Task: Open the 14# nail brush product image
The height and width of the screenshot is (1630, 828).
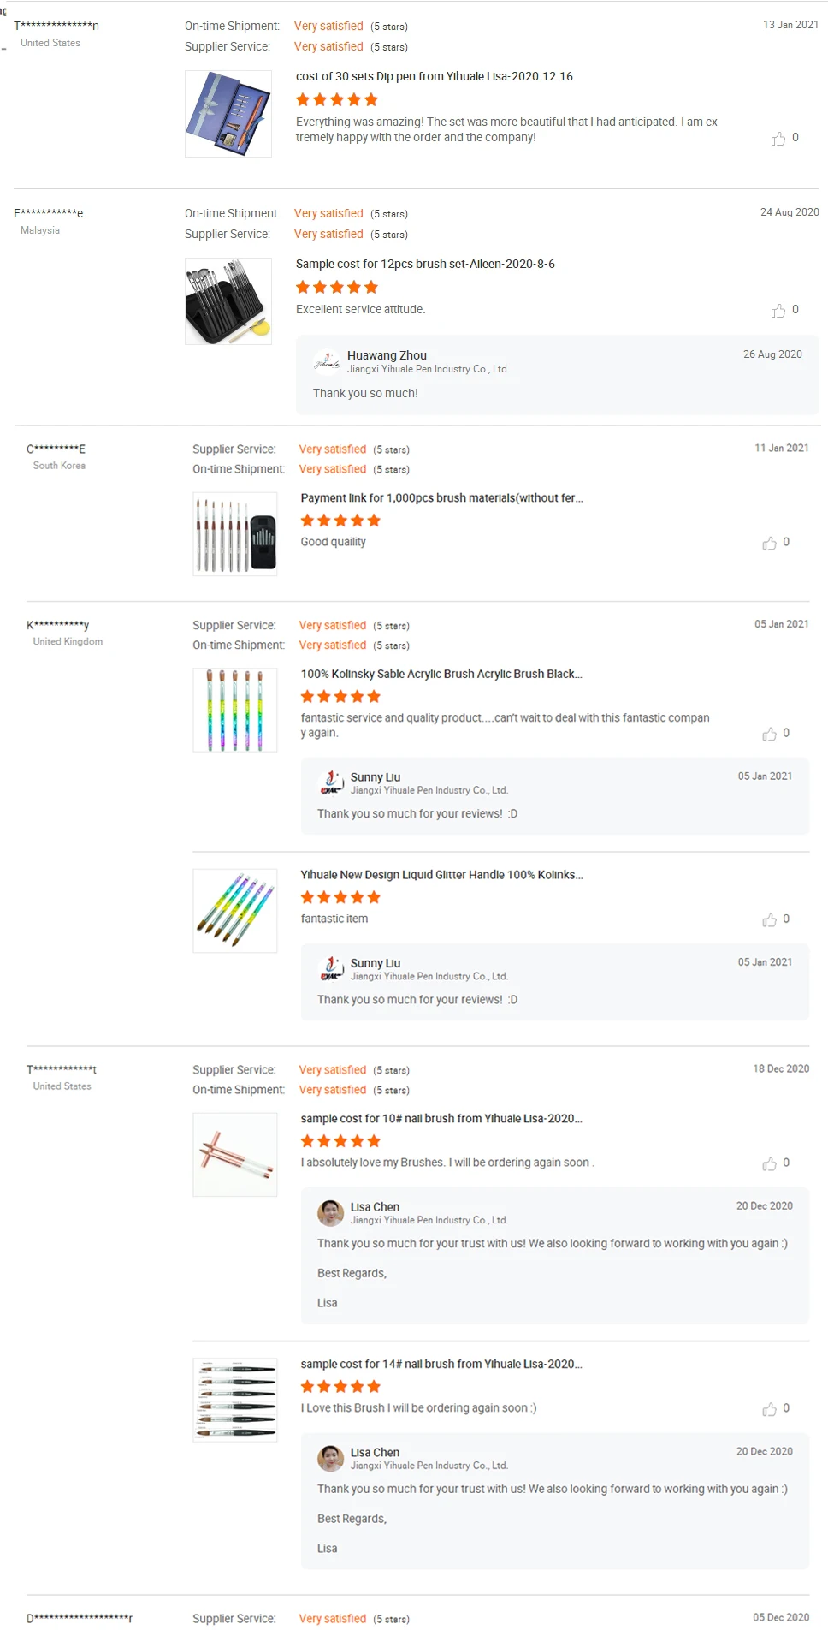Action: pyautogui.click(x=235, y=1400)
